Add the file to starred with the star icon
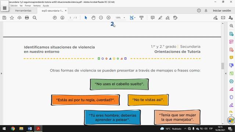 [x=12, y=18]
